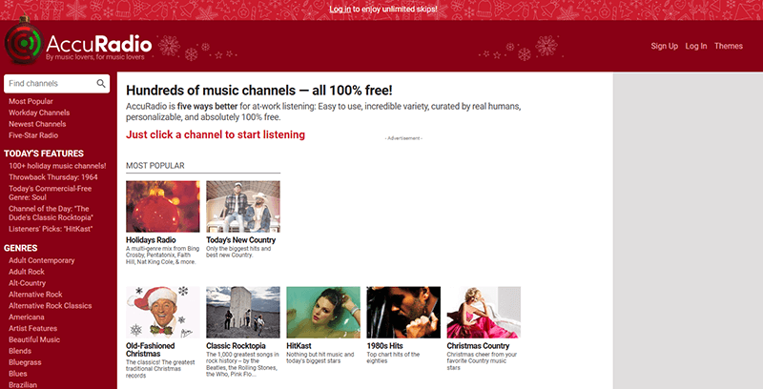Select Artist Features genre
763x389 pixels.
[x=32, y=328]
